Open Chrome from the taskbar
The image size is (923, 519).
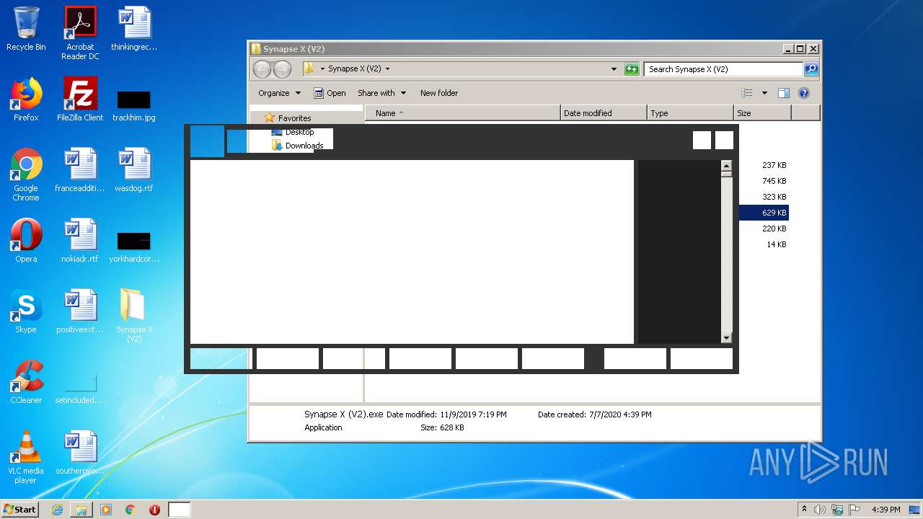tap(131, 510)
